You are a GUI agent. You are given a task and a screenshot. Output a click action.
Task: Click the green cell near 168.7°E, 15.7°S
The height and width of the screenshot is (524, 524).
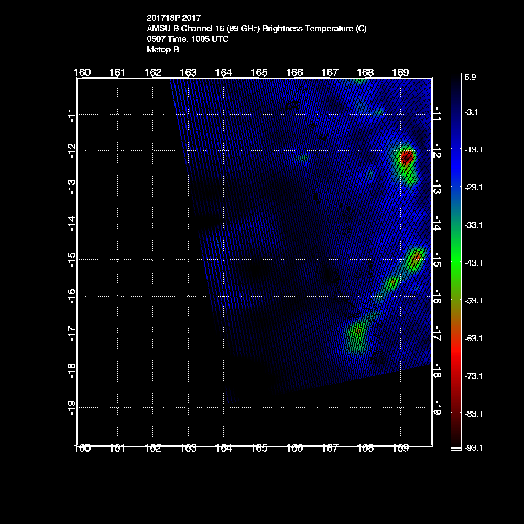(392, 283)
